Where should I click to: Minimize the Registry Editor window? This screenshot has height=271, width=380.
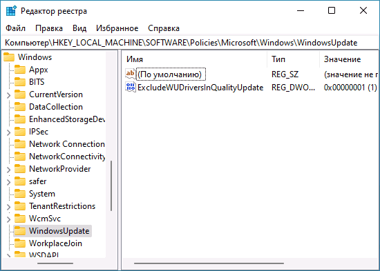point(301,10)
